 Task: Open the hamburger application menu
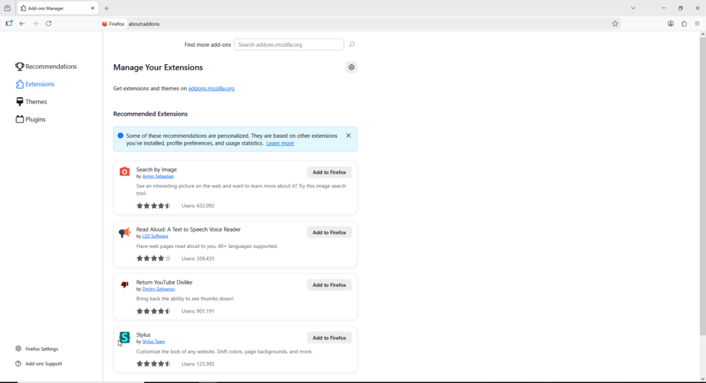tap(697, 23)
